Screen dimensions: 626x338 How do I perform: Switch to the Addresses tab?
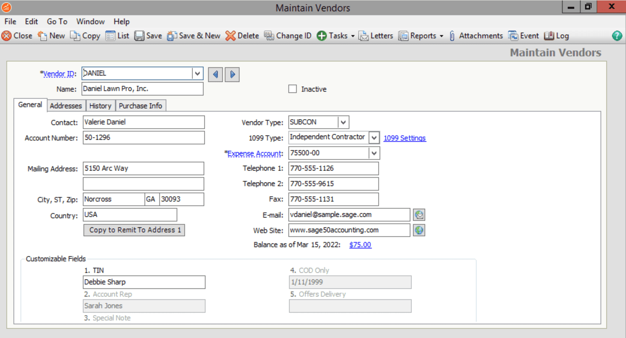click(x=66, y=106)
